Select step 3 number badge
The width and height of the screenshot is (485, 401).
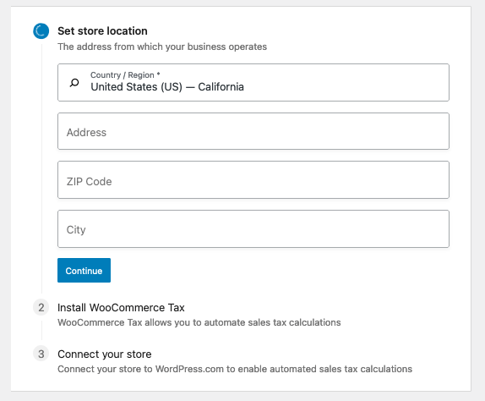point(41,354)
